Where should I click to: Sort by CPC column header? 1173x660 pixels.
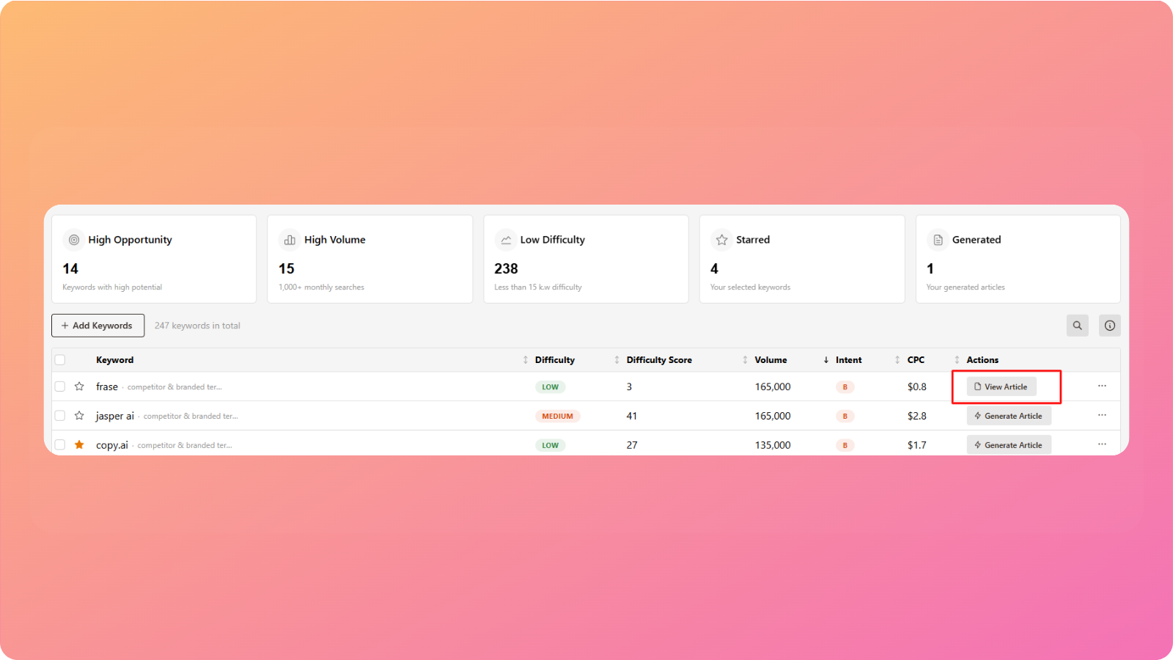tap(916, 360)
